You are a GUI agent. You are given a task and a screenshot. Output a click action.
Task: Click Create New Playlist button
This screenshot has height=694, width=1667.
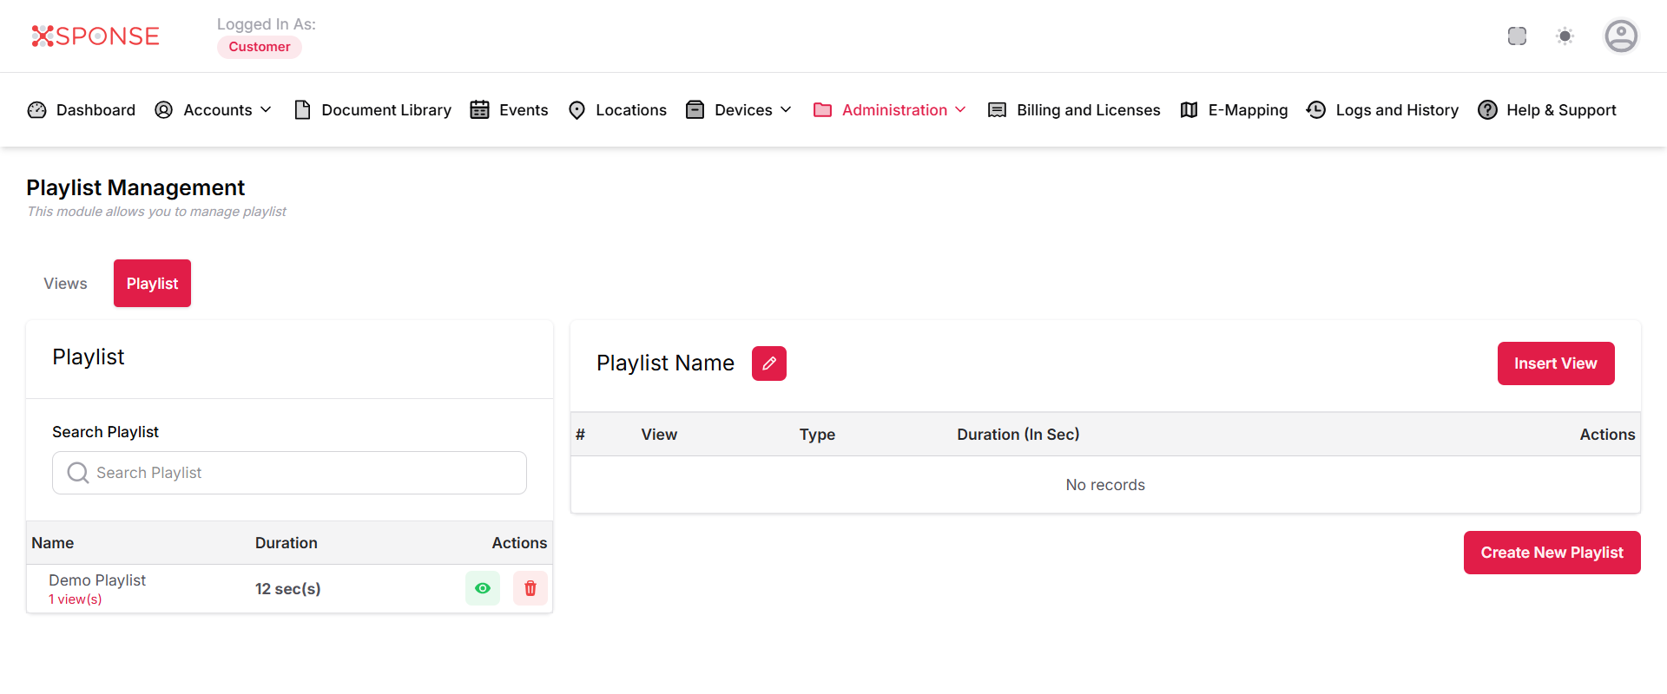tap(1552, 553)
